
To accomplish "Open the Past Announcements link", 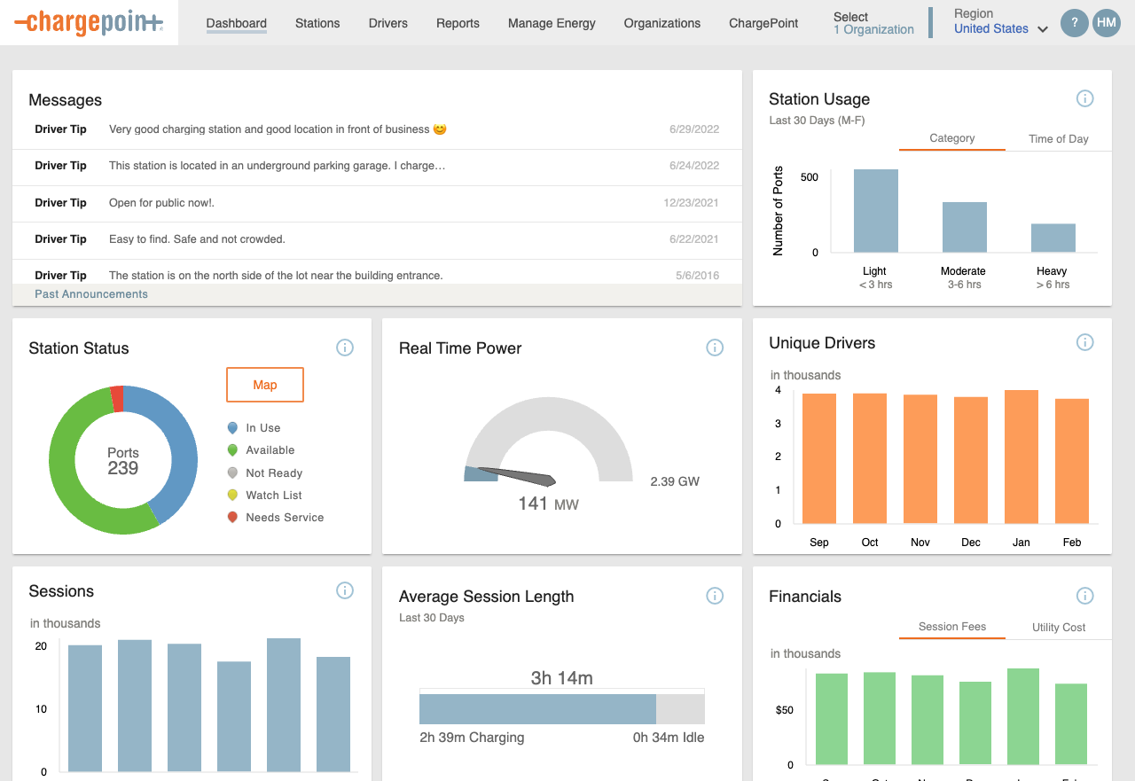I will coord(90,293).
